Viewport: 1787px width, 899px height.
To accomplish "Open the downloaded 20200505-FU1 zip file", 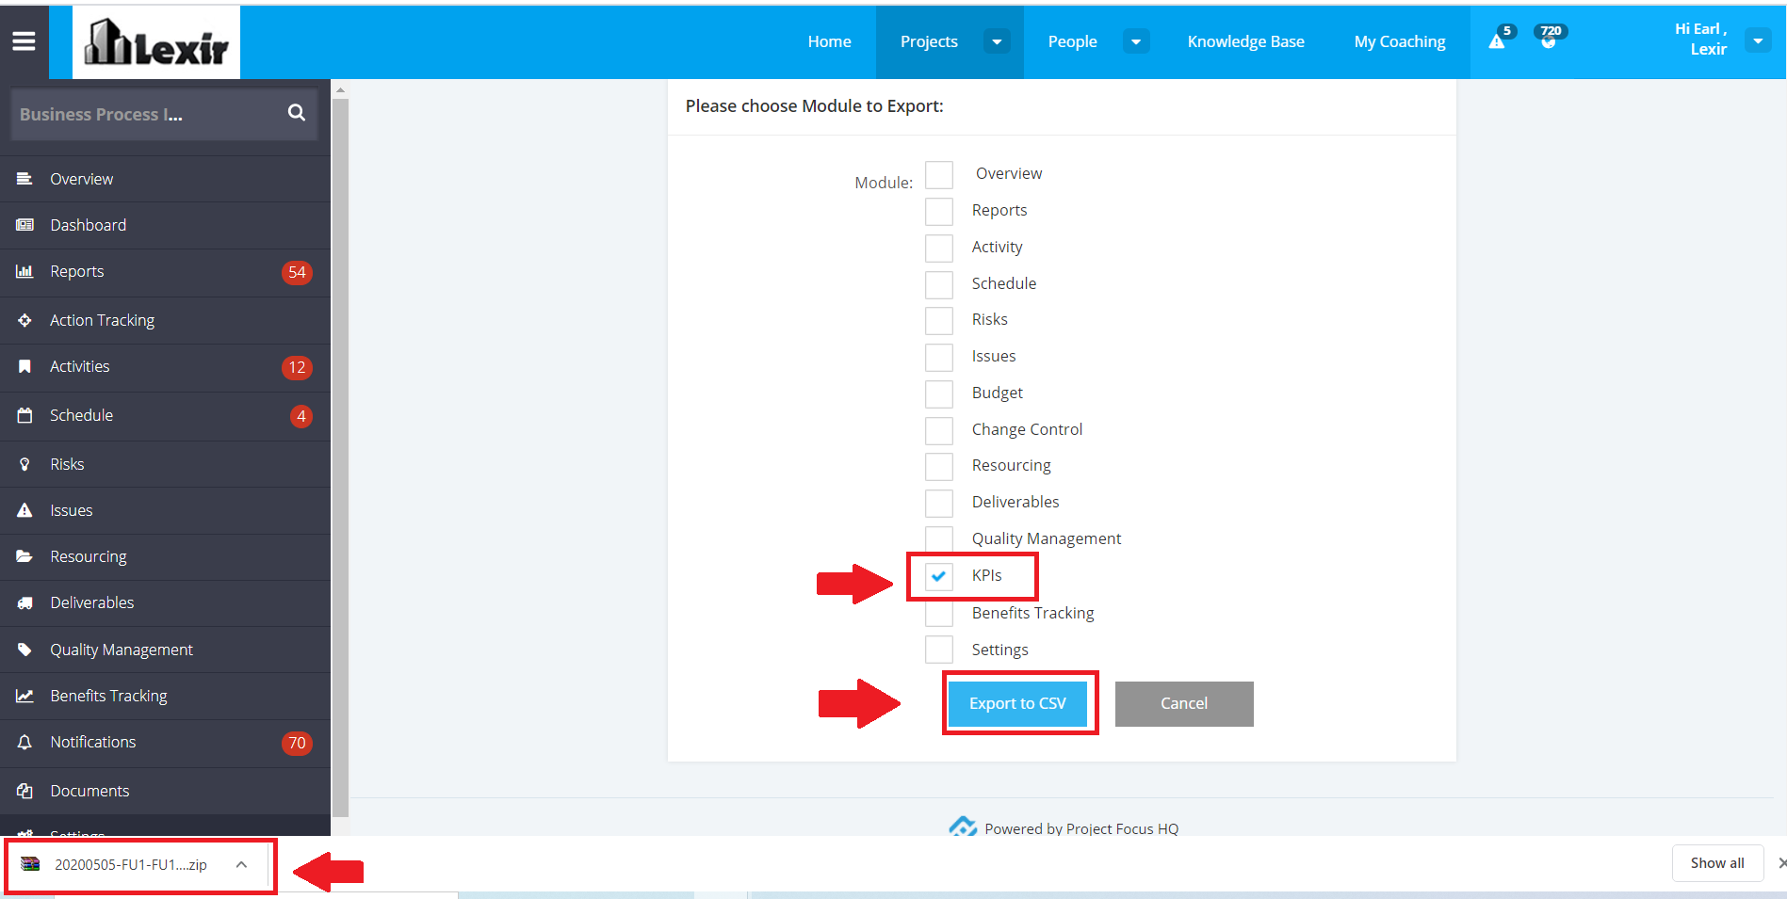I will pos(130,864).
